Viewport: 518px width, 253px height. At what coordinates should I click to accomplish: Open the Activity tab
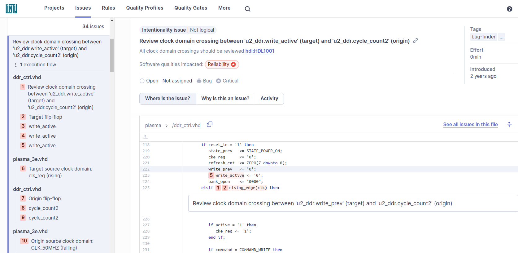pyautogui.click(x=269, y=99)
